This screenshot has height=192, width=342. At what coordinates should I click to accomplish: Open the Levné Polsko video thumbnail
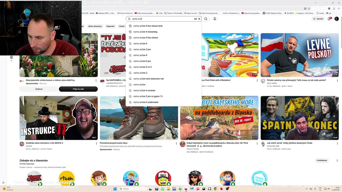[x=300, y=55]
